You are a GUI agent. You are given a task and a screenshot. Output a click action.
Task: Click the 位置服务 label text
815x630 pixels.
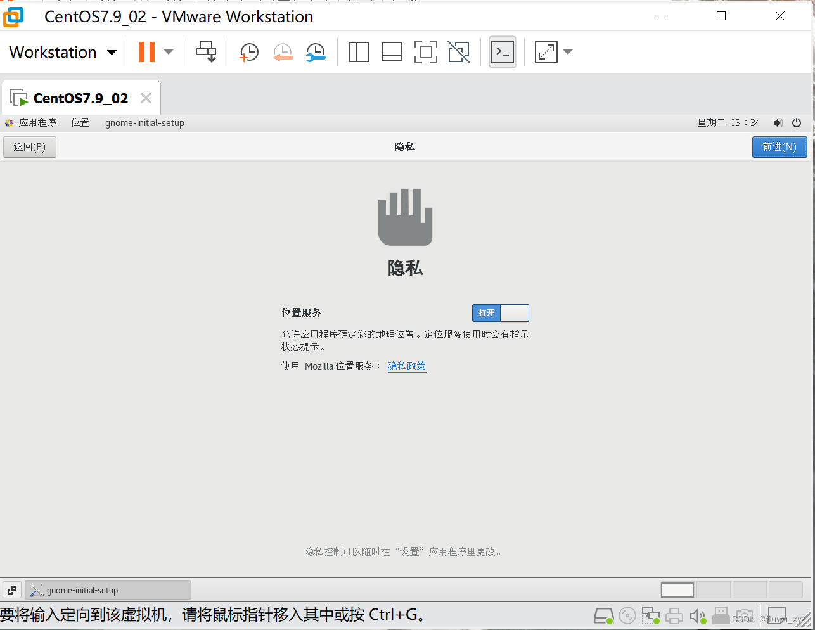click(x=302, y=313)
